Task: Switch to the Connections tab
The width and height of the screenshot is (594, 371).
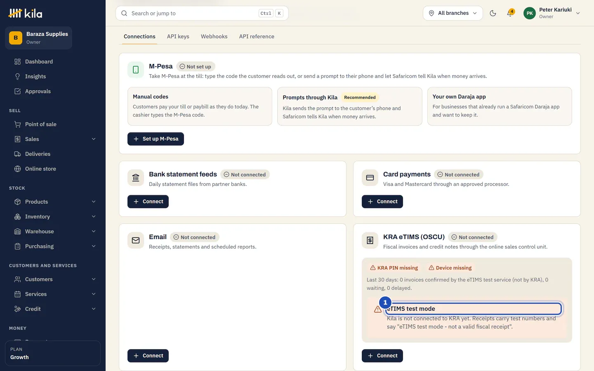Action: pos(139,36)
